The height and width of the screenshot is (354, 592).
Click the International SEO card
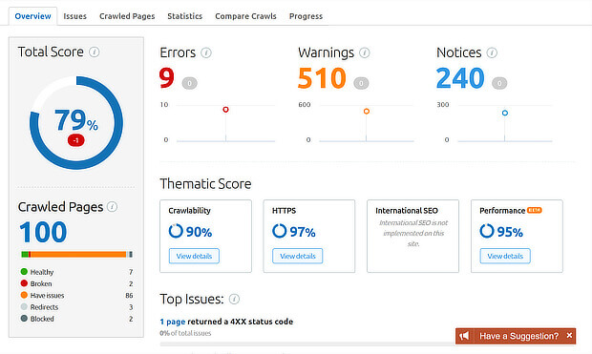coord(412,236)
